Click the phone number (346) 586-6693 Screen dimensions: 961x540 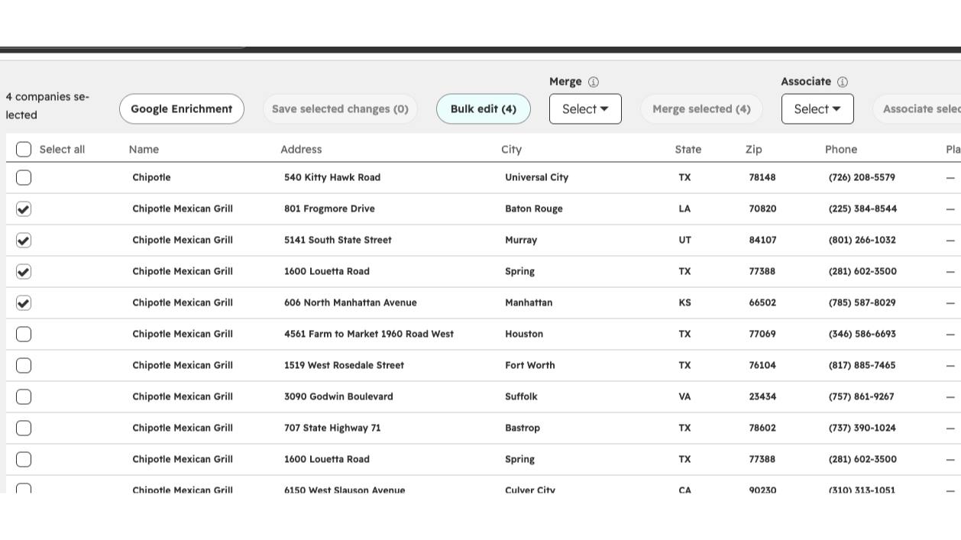[862, 334]
